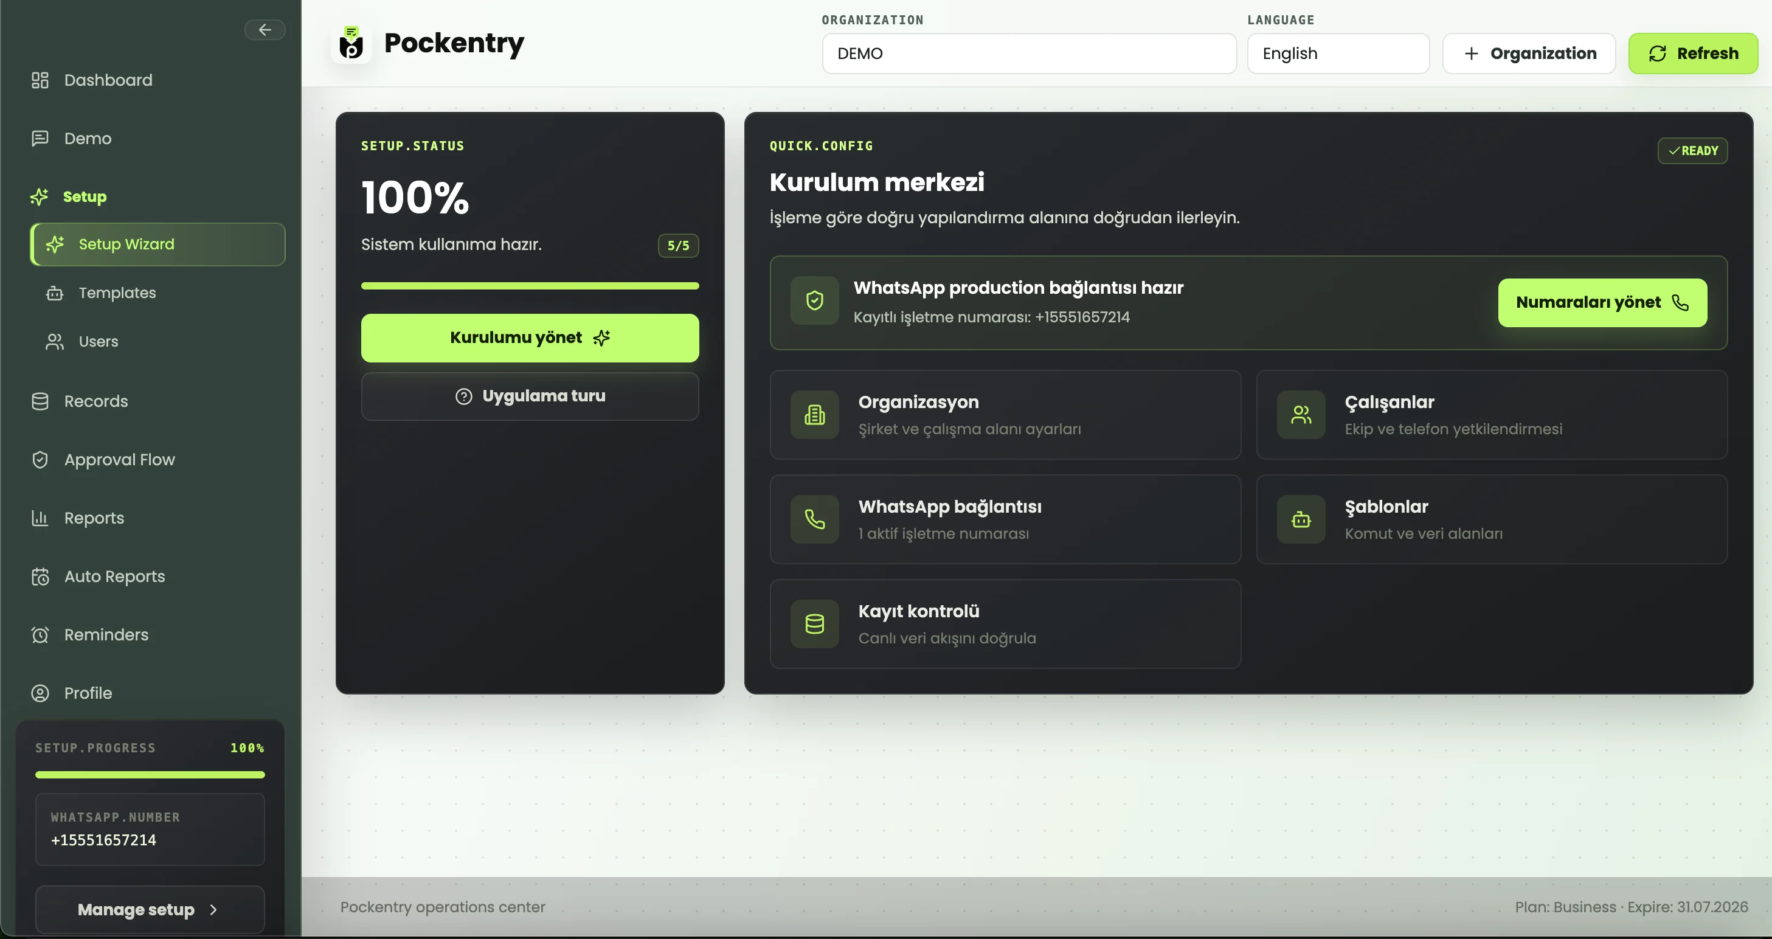Screen dimensions: 1772x939
Task: Click the phone icon in Numaraları yönet
Action: [1680, 303]
